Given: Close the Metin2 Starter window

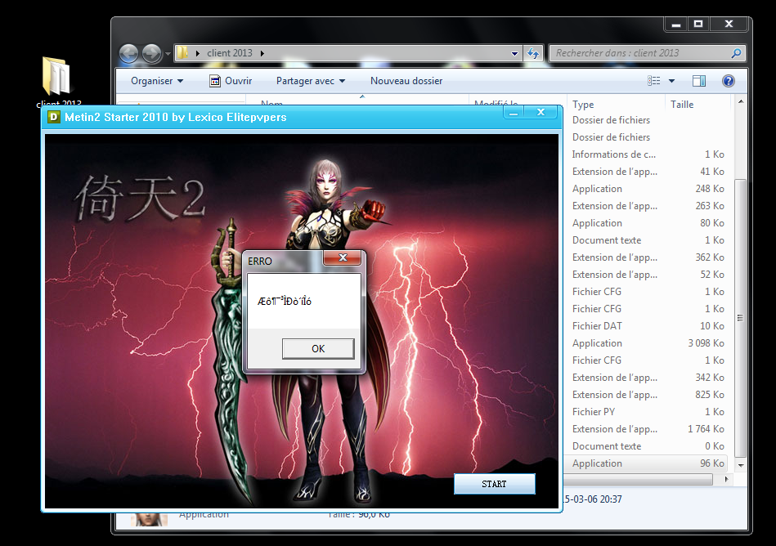Looking at the screenshot, I should [x=541, y=113].
